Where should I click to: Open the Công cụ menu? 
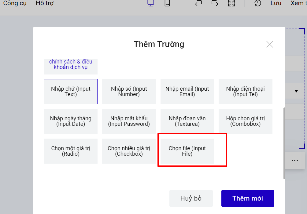(15, 3)
